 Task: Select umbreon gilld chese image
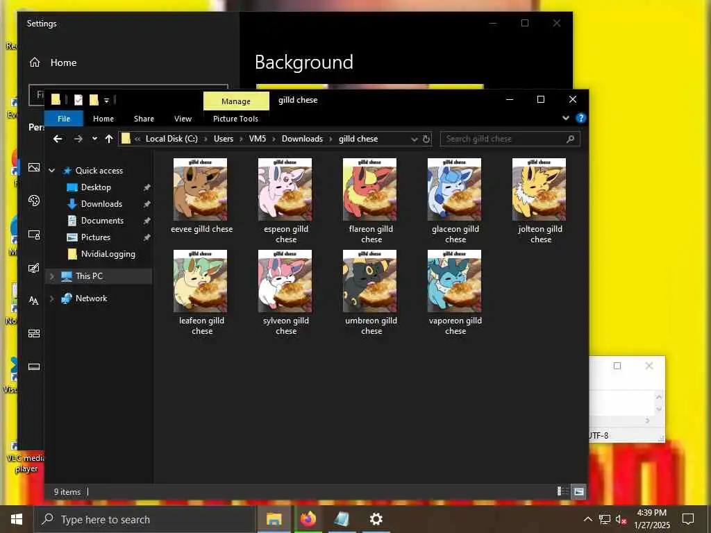tap(370, 292)
